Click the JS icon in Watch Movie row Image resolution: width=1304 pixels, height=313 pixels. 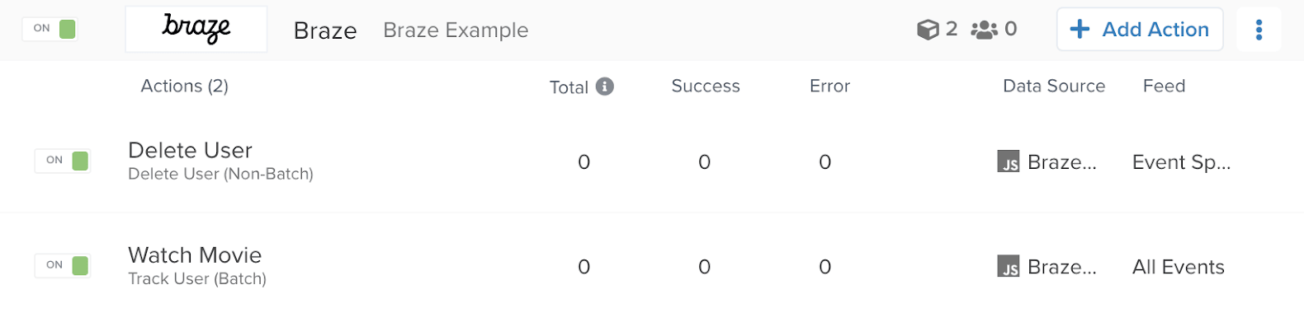(1009, 266)
